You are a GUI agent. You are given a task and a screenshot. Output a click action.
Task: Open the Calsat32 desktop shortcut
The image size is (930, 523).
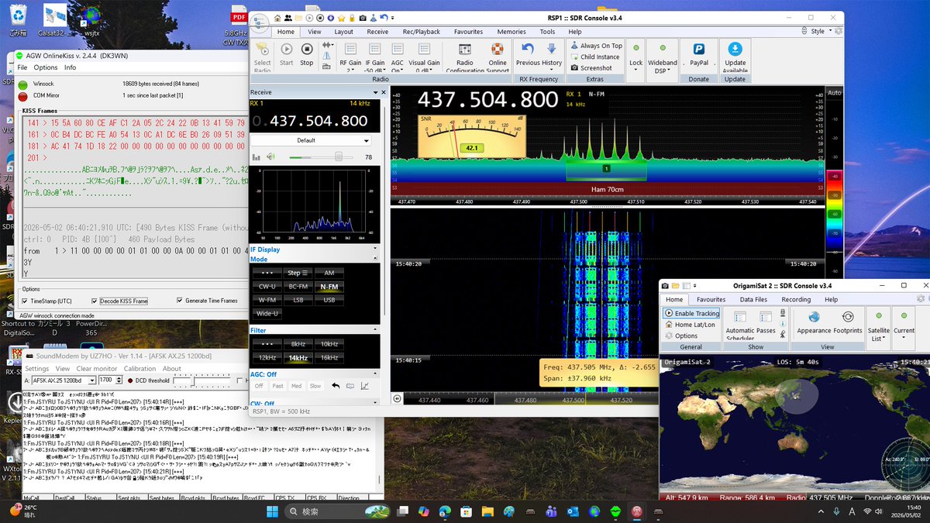(x=55, y=20)
